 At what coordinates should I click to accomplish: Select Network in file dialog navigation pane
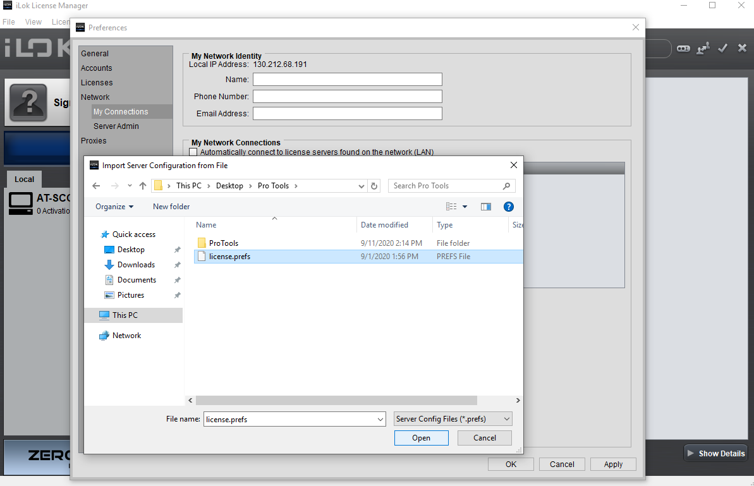click(126, 336)
